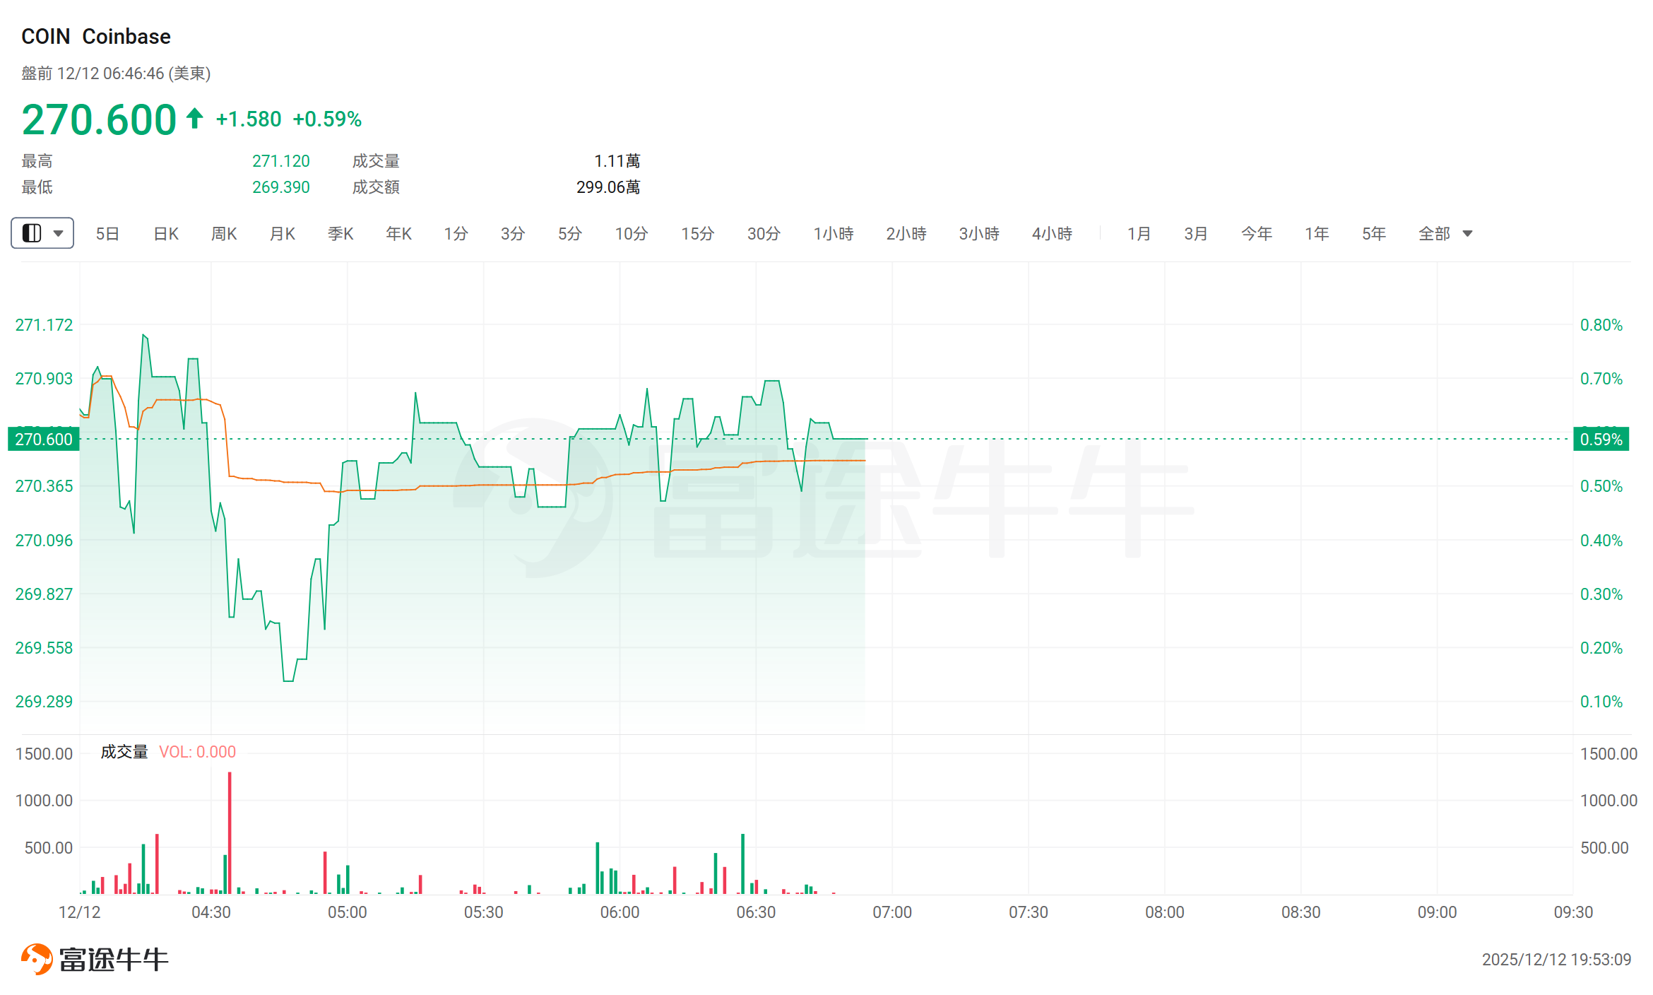This screenshot has height=995, width=1653.
Task: Click the tallest red volume bar
Action: tap(230, 834)
